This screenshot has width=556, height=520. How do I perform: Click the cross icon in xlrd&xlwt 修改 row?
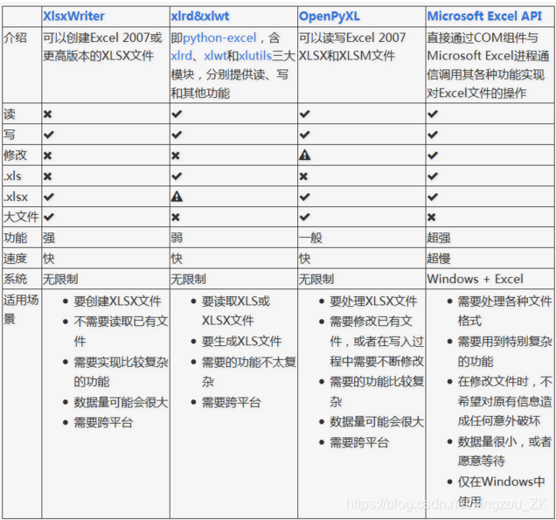click(176, 156)
